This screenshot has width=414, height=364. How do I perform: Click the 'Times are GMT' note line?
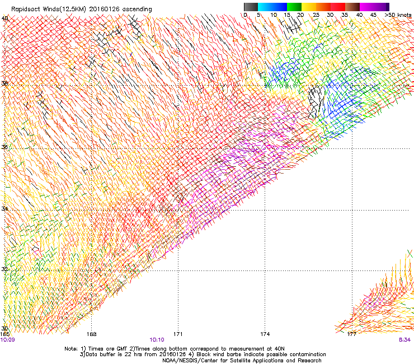175,349
